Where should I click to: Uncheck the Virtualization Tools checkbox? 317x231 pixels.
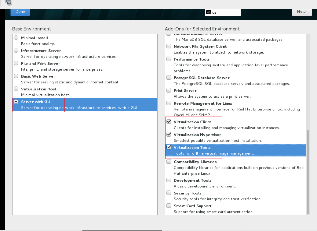pyautogui.click(x=169, y=147)
